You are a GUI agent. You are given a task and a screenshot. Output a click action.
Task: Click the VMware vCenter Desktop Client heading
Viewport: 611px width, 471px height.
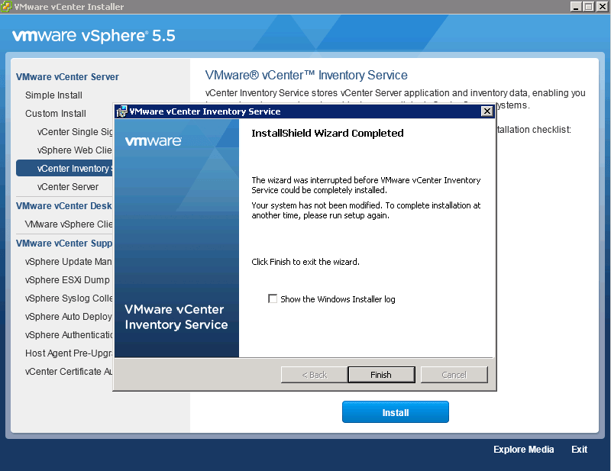point(64,205)
